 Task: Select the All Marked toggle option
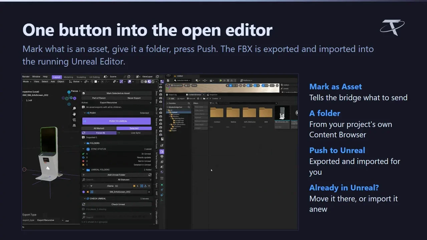(x=99, y=128)
